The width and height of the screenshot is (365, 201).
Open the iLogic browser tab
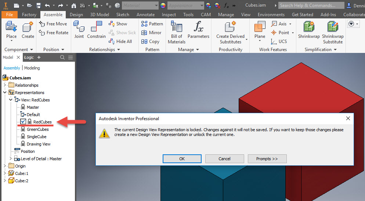29,57
